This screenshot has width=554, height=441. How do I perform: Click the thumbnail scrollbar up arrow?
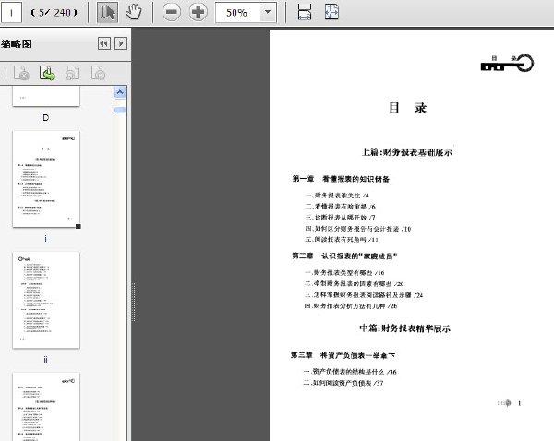pyautogui.click(x=120, y=92)
